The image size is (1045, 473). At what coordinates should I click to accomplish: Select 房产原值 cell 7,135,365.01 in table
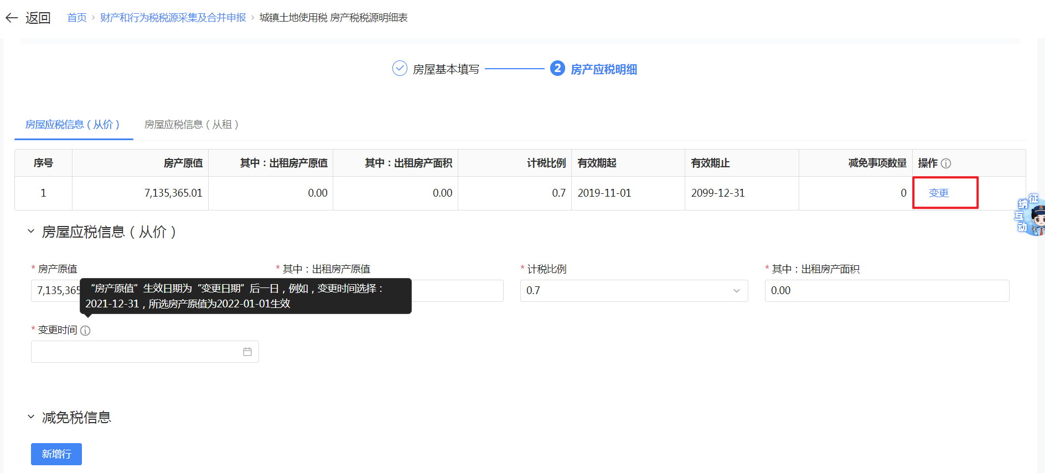173,193
